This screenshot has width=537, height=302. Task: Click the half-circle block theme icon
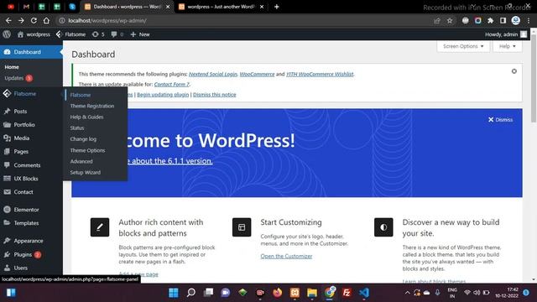[x=383, y=227]
